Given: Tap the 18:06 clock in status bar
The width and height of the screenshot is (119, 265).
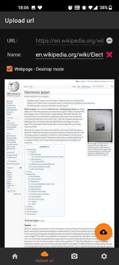Looking at the screenshot, I should (23, 8).
